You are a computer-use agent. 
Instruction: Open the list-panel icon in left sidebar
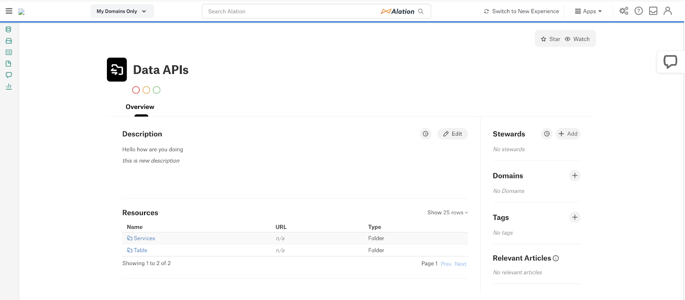(9, 52)
